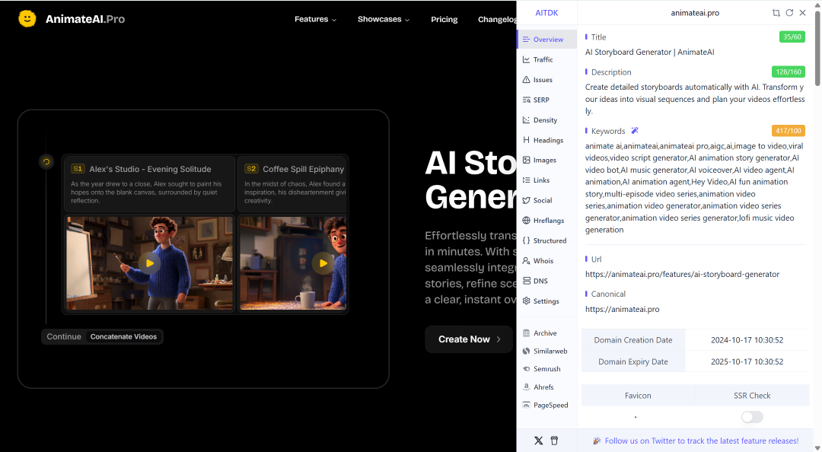Click the DNS server icon

coord(527,281)
